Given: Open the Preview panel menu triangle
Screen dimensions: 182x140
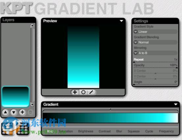Looking at the screenshot, I should tap(121, 21).
